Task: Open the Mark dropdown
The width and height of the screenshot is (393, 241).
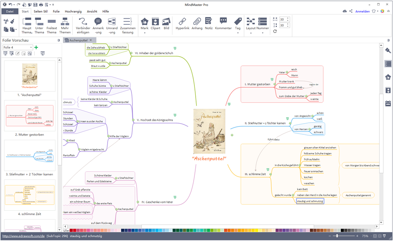Action: 144,33
